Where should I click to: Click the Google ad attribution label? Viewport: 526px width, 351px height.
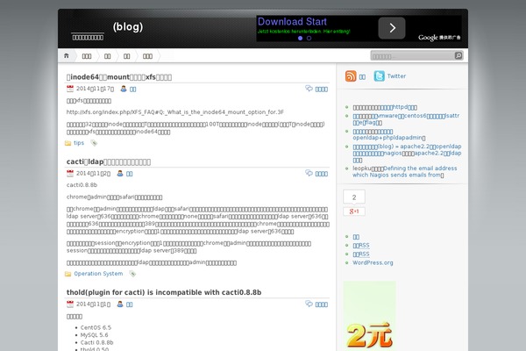(439, 37)
